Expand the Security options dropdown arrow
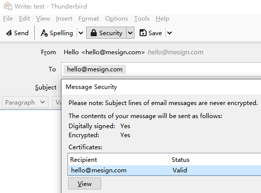261x193 pixels. (x=130, y=33)
